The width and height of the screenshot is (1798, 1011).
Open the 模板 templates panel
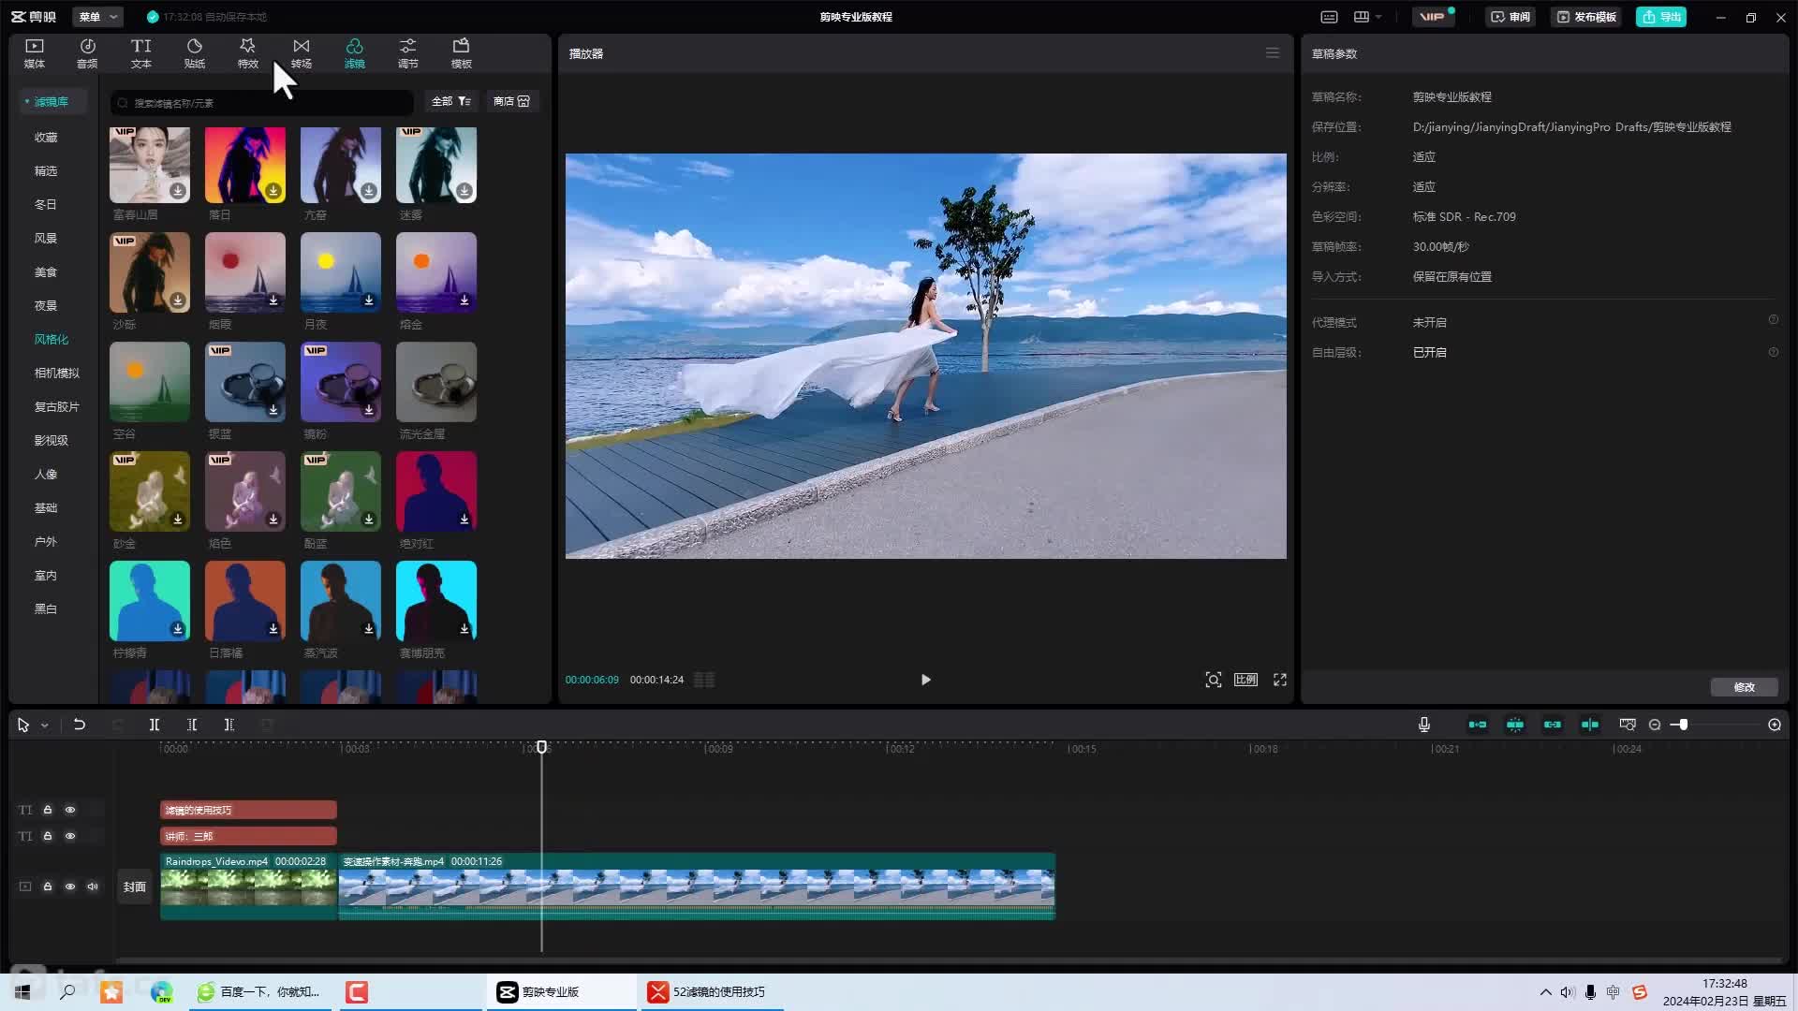(462, 53)
